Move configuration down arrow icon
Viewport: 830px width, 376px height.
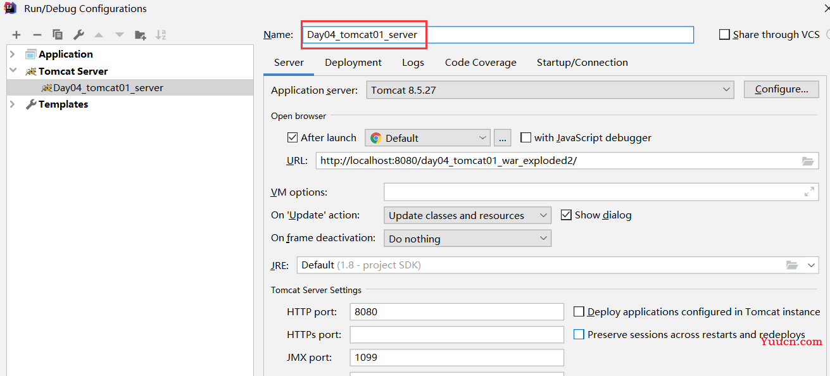[x=119, y=35]
